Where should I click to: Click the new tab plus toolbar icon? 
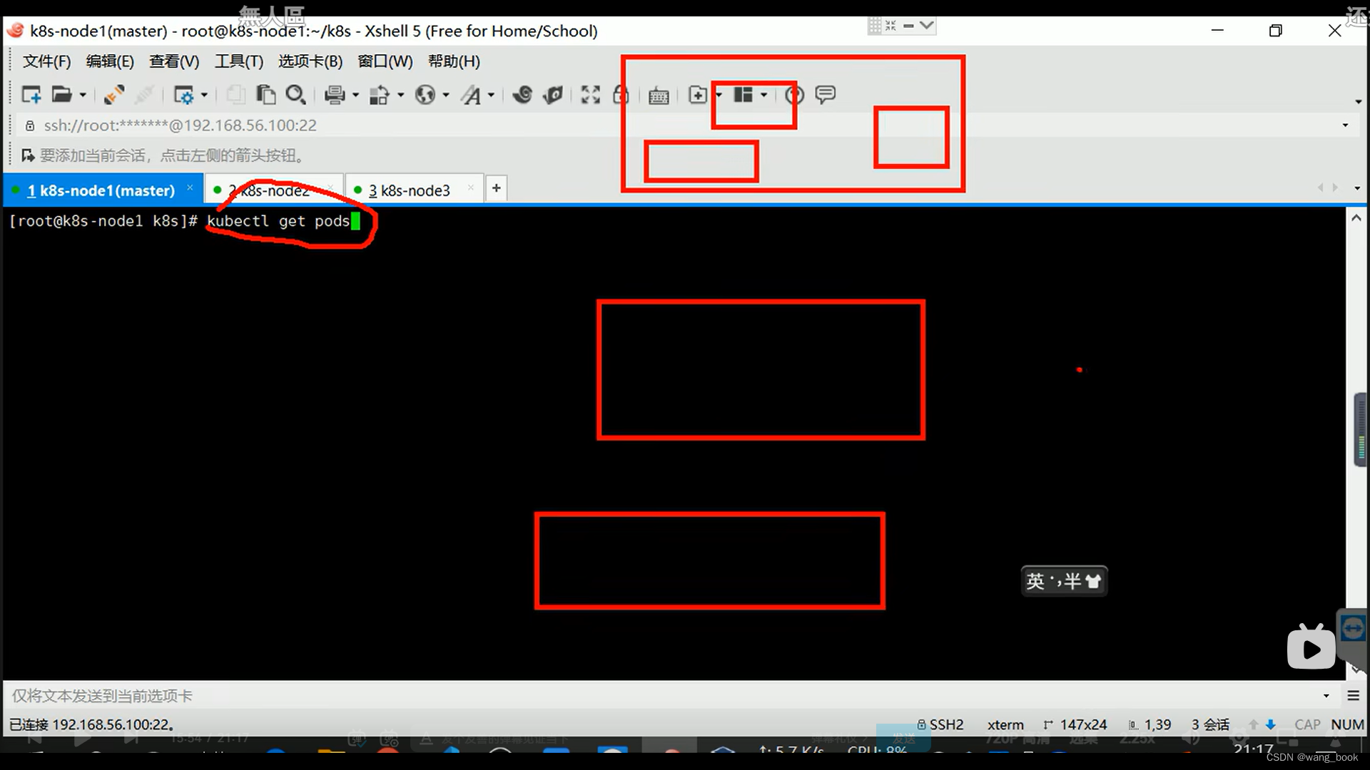tap(698, 94)
